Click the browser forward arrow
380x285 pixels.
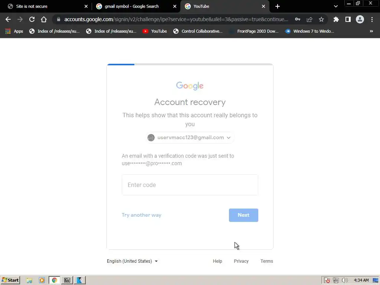20,19
